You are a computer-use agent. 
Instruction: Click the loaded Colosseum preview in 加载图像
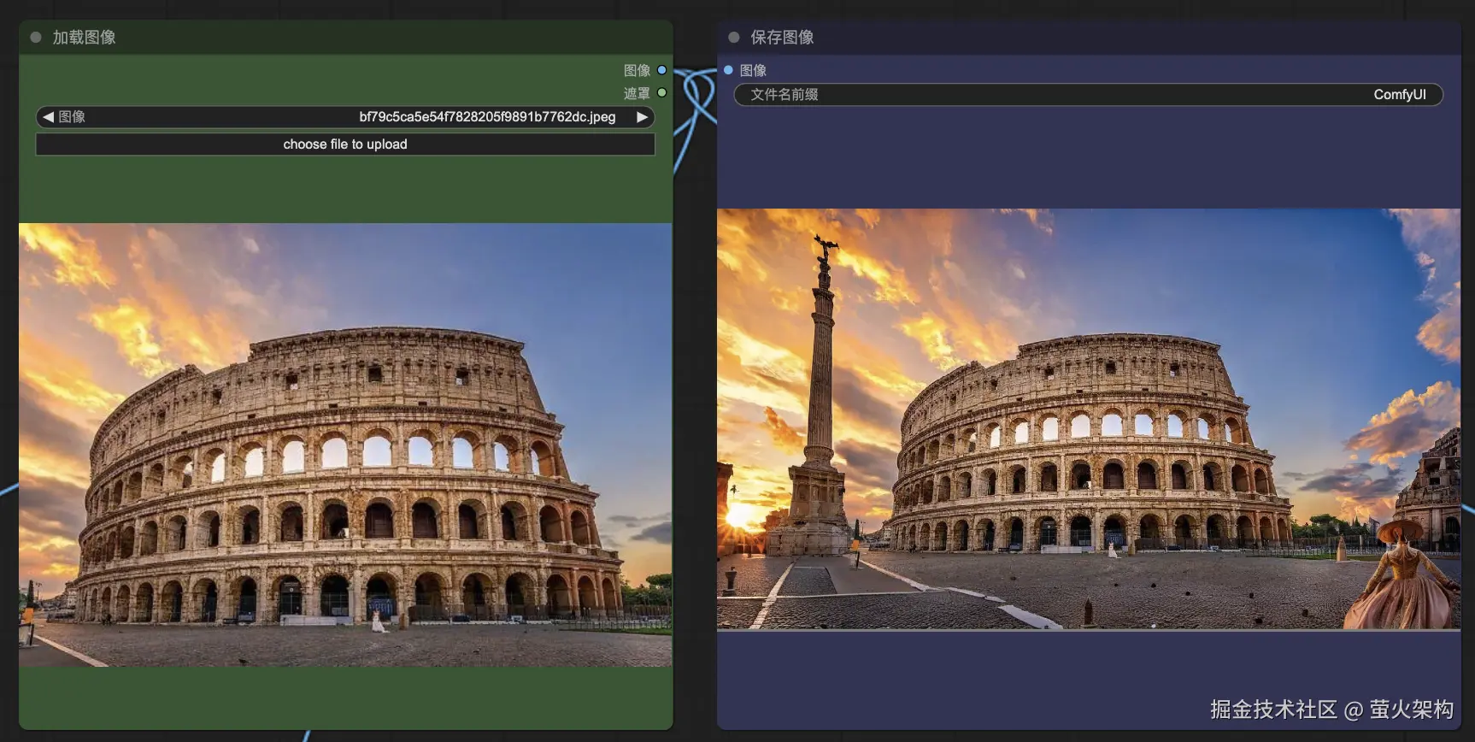[x=345, y=445]
